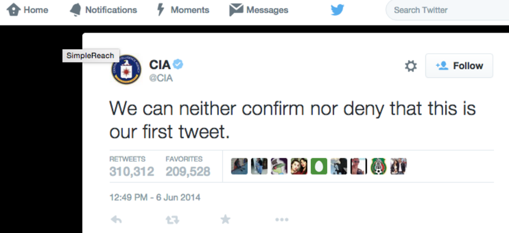The width and height of the screenshot is (509, 233).
Task: Open Notifications tab
Action: [103, 10]
